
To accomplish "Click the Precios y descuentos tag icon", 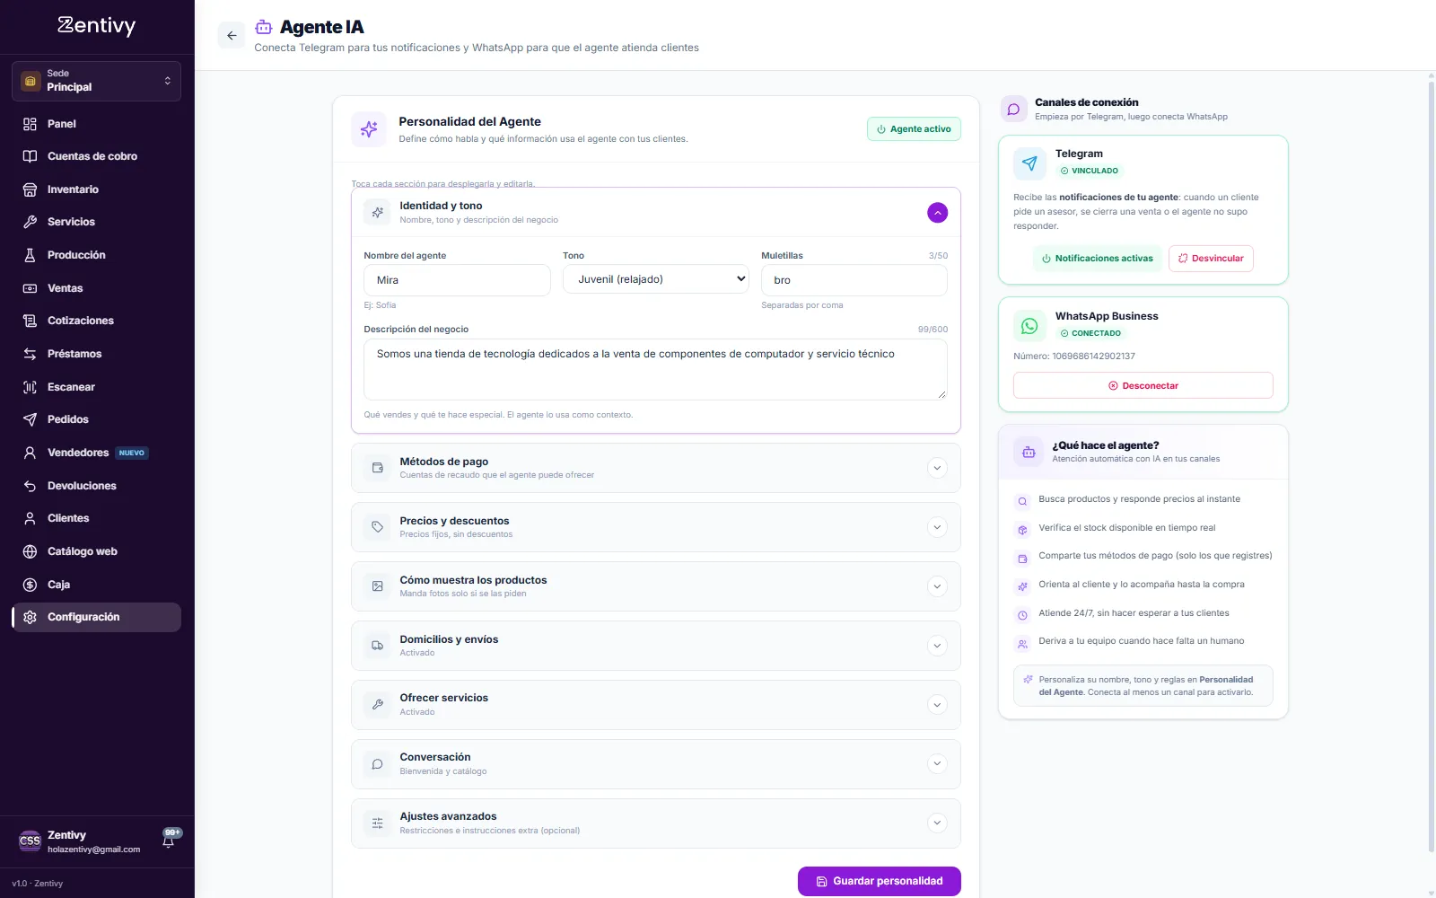I will pyautogui.click(x=378, y=527).
